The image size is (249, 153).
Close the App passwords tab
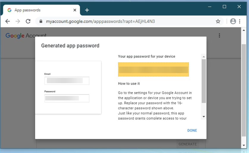[75, 10]
